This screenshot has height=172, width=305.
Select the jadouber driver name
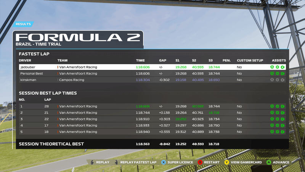pyautogui.click(x=28, y=67)
